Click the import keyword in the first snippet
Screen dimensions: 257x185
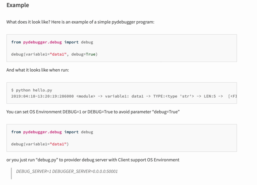[71, 42]
